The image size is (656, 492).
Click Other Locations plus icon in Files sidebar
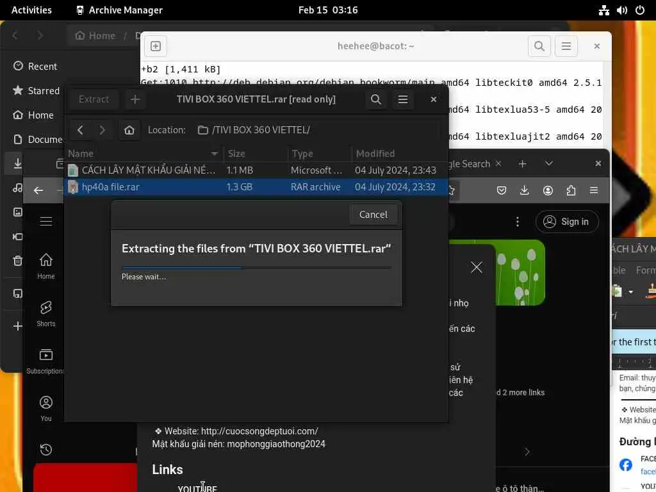tap(17, 326)
